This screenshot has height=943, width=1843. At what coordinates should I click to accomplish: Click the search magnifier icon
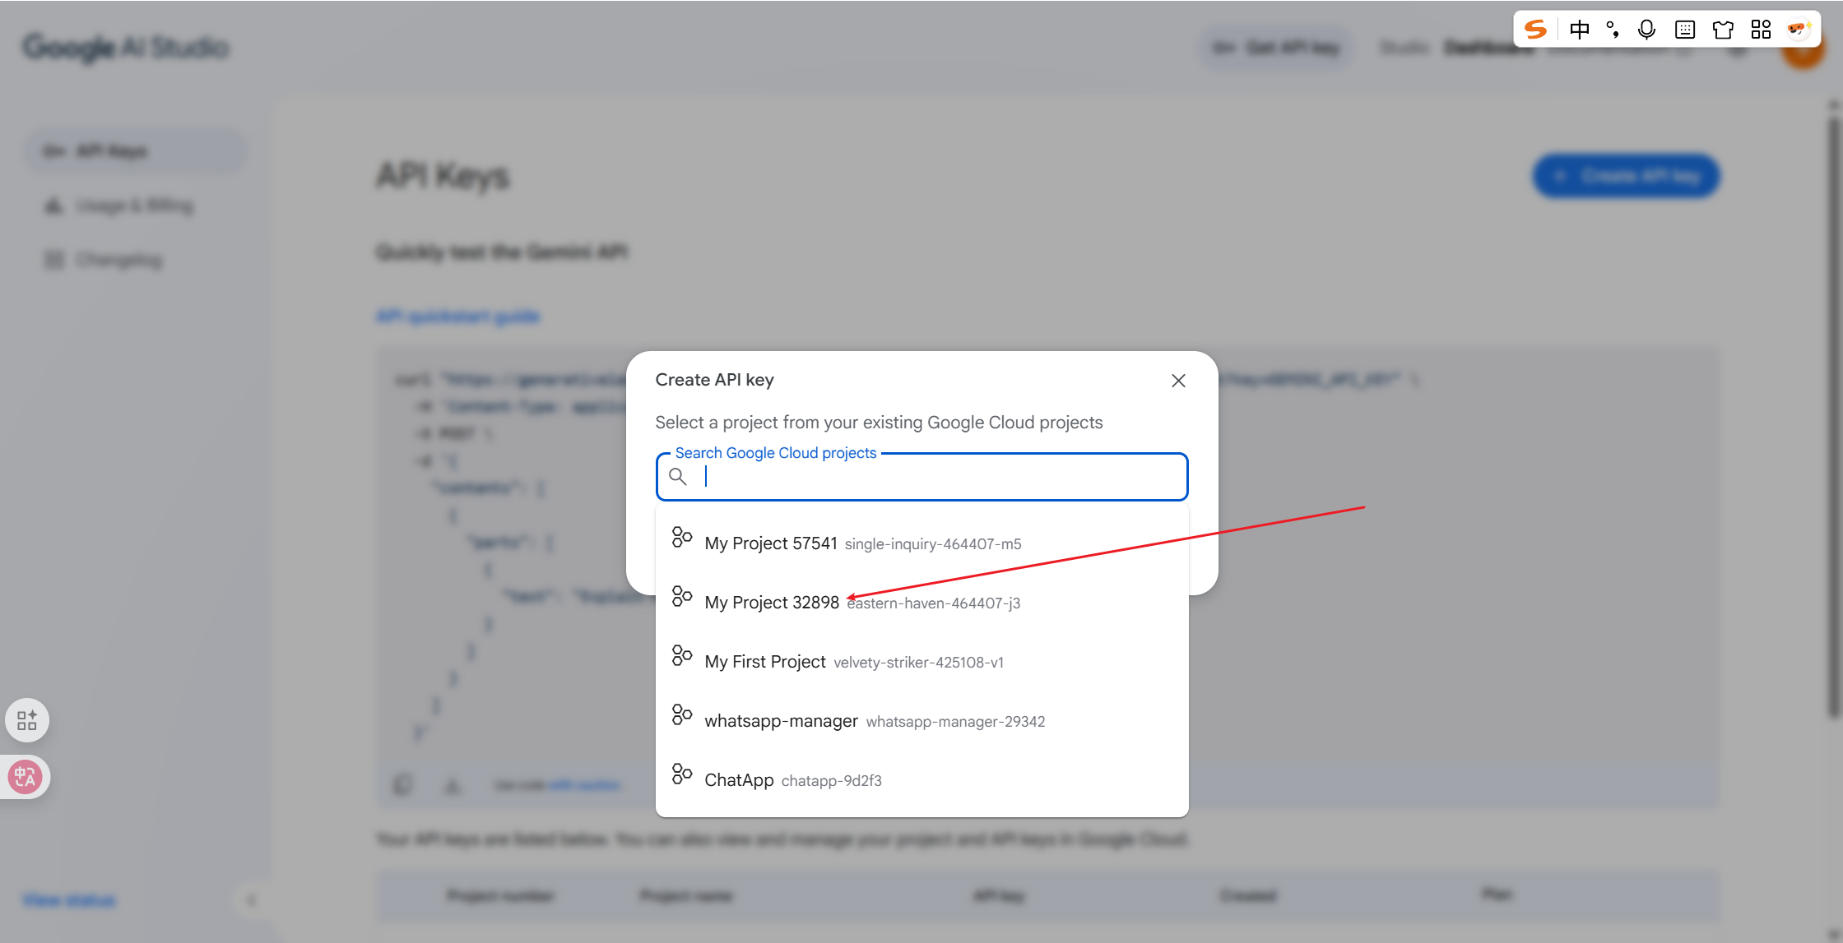click(x=678, y=477)
